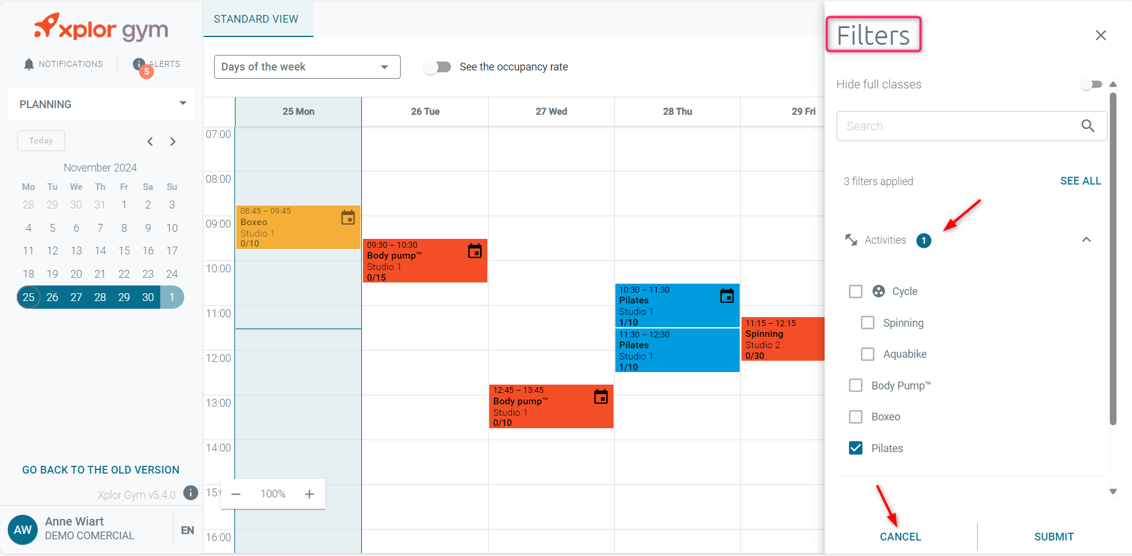This screenshot has height=556, width=1132.
Task: Click the filter Search input field
Action: coord(957,126)
